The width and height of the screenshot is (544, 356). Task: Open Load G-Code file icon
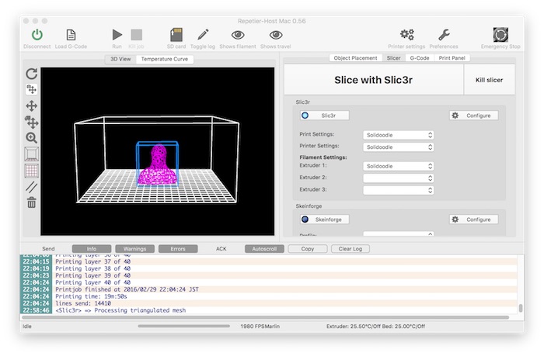tap(71, 35)
